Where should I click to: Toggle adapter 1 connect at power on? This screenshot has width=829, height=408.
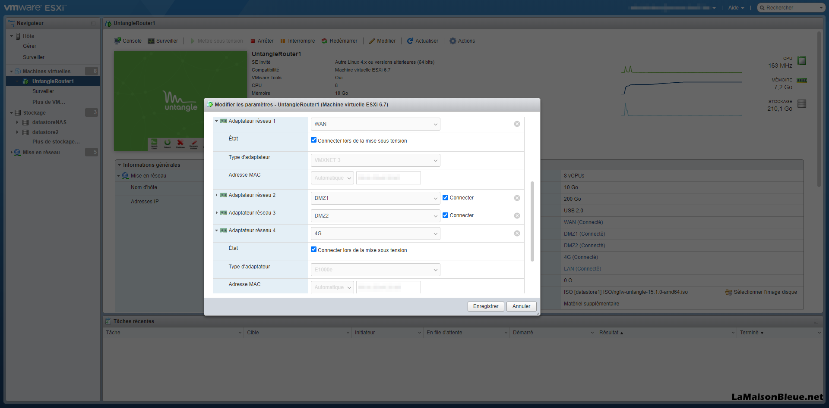313,140
